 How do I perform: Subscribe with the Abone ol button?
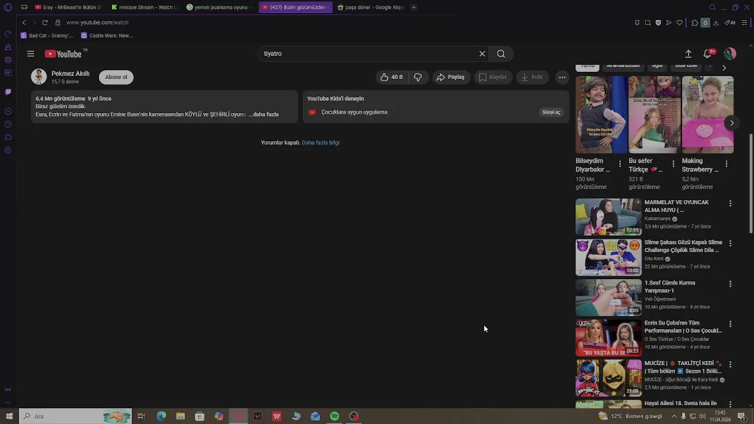click(116, 77)
